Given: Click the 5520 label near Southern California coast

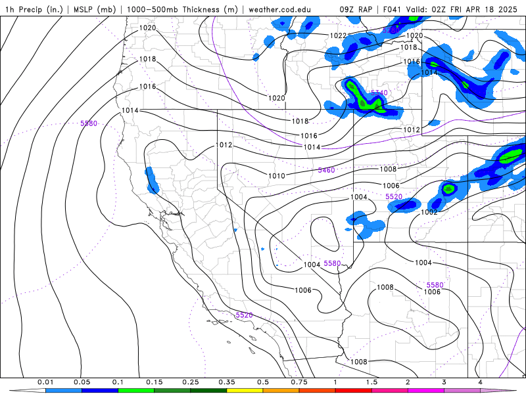Looking at the screenshot, I should coord(244,315).
